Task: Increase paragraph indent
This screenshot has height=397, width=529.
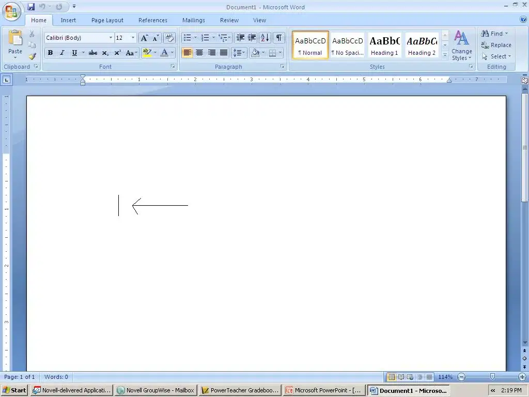Action: [252, 38]
